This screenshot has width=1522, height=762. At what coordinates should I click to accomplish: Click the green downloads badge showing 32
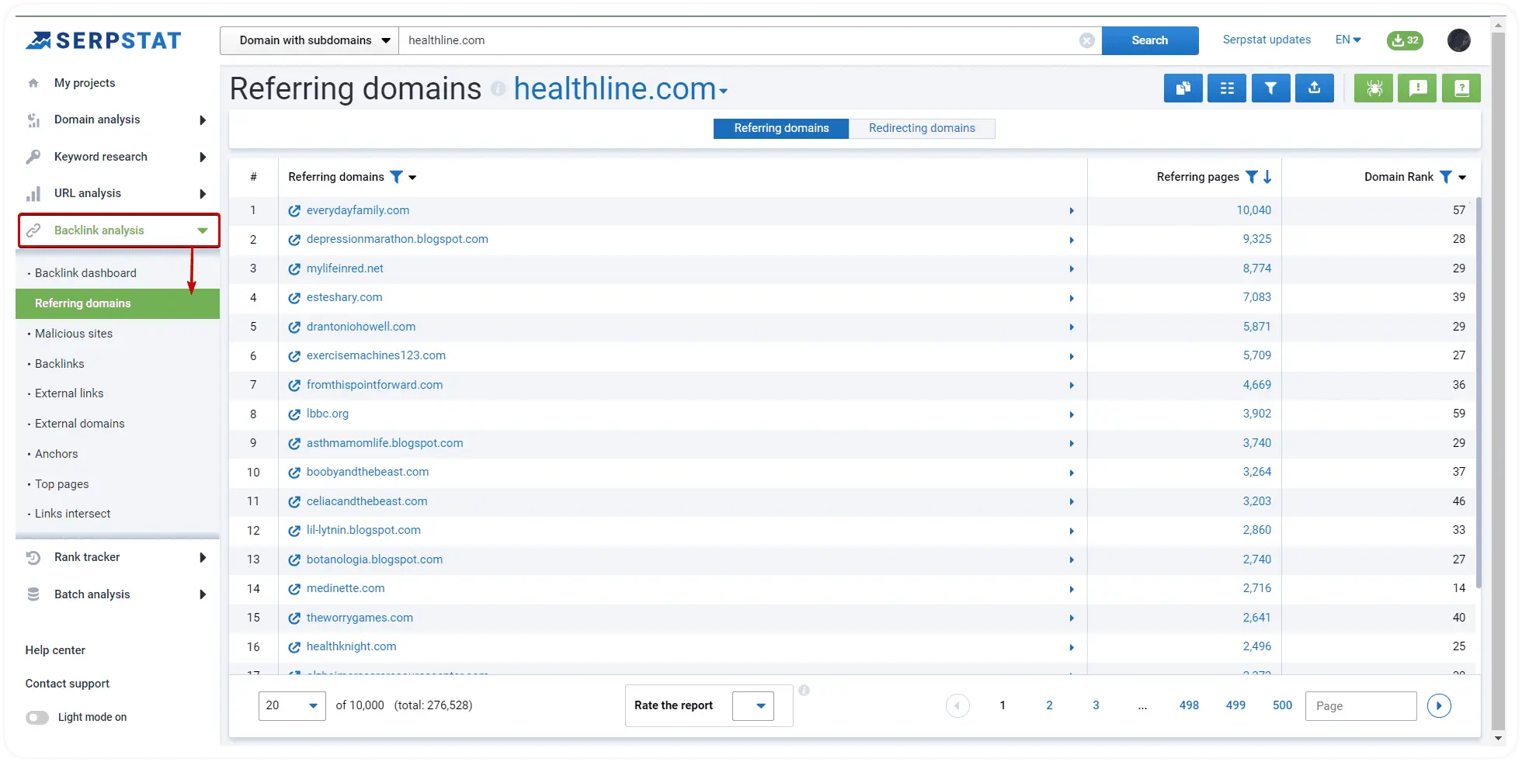click(x=1405, y=40)
